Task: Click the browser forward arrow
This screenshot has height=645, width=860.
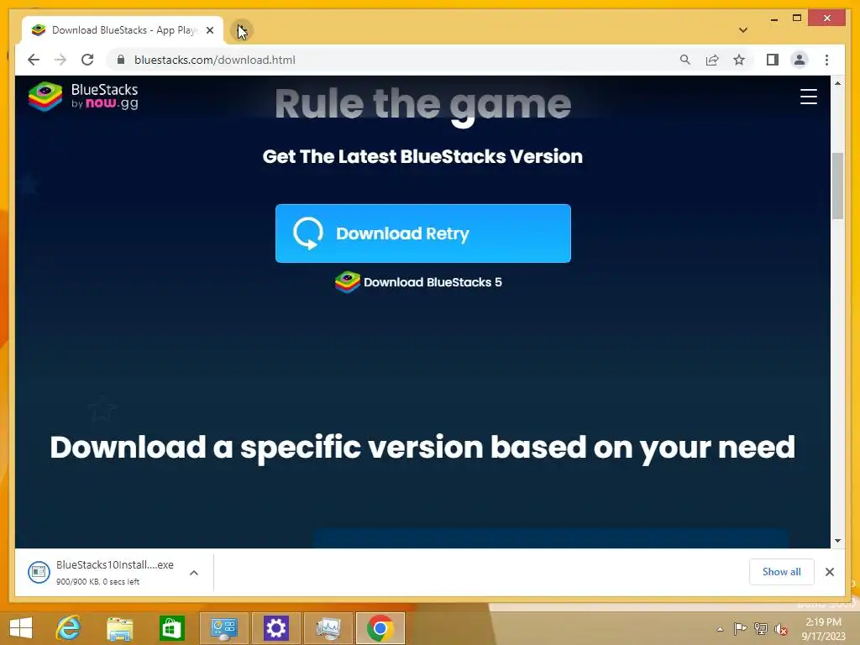Action: 60,60
